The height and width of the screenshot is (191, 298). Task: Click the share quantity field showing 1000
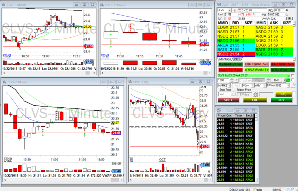(223, 80)
